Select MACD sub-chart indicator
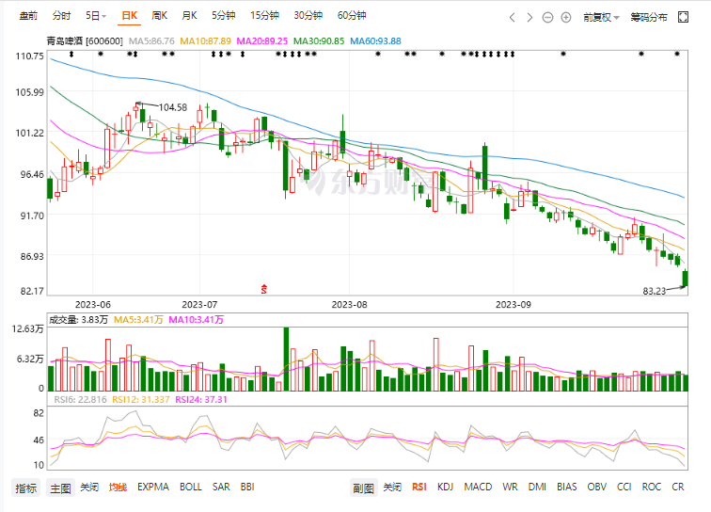This screenshot has width=711, height=512. (x=478, y=487)
